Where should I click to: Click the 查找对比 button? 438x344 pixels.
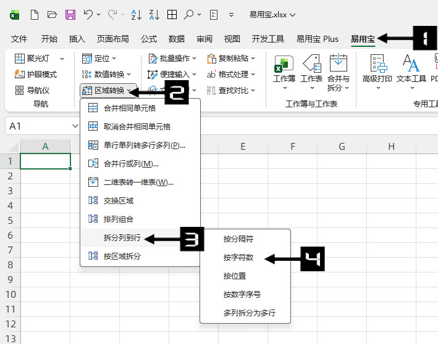[x=231, y=90]
